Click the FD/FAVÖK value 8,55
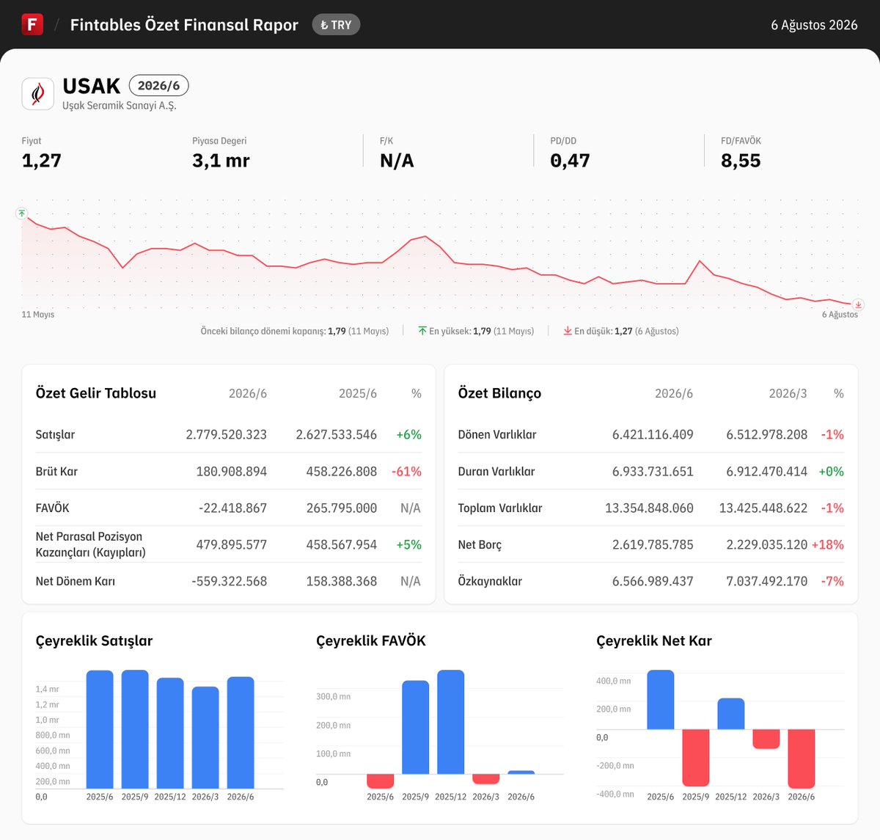This screenshot has height=840, width=880. point(741,161)
